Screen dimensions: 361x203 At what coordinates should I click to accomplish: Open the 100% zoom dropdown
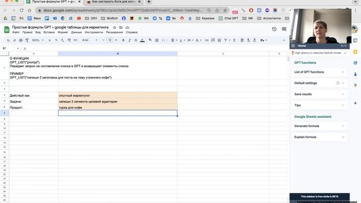coord(38,40)
